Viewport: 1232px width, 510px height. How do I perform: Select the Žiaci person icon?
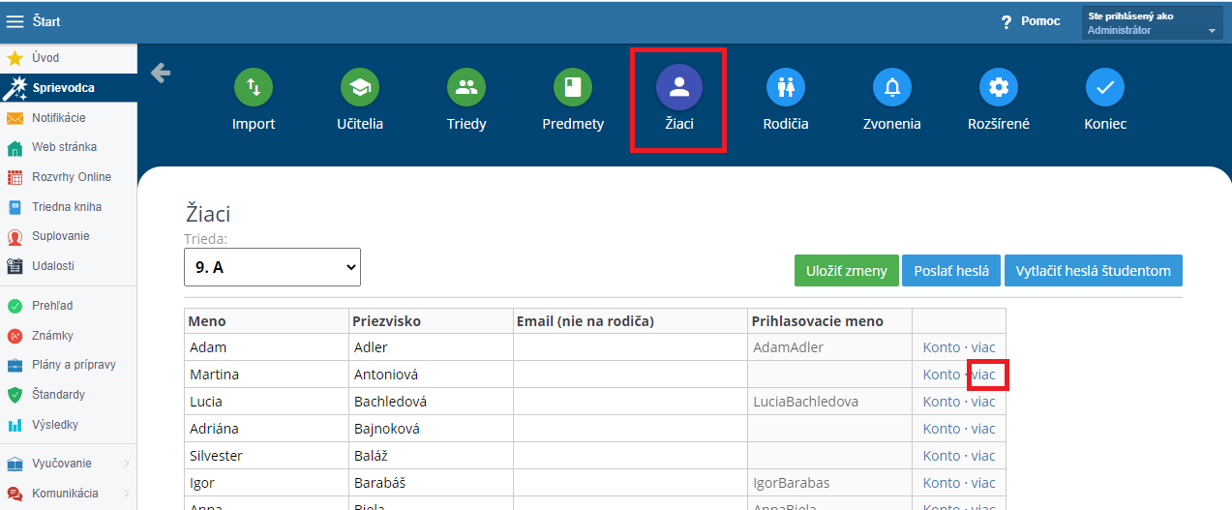[679, 88]
